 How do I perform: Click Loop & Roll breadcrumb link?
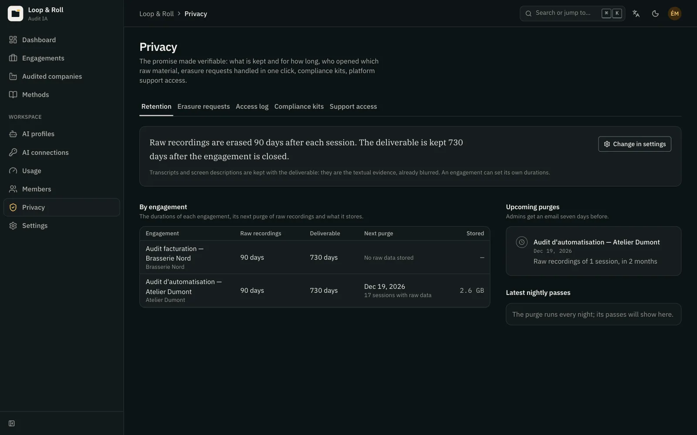click(x=156, y=14)
